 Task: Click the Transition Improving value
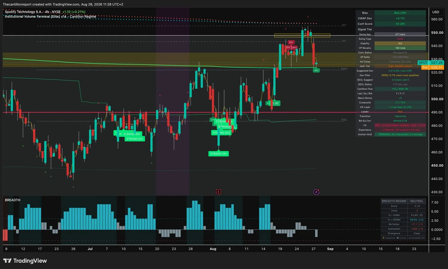[400, 116]
